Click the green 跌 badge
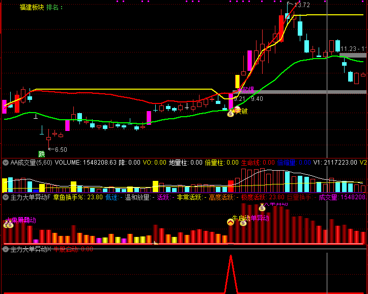 click(x=42, y=154)
